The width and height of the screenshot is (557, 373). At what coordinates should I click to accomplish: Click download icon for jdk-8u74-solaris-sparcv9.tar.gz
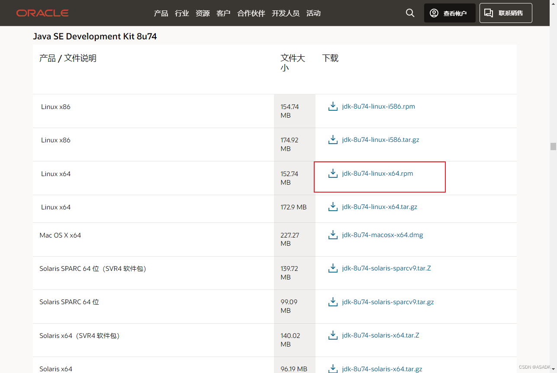[333, 302]
